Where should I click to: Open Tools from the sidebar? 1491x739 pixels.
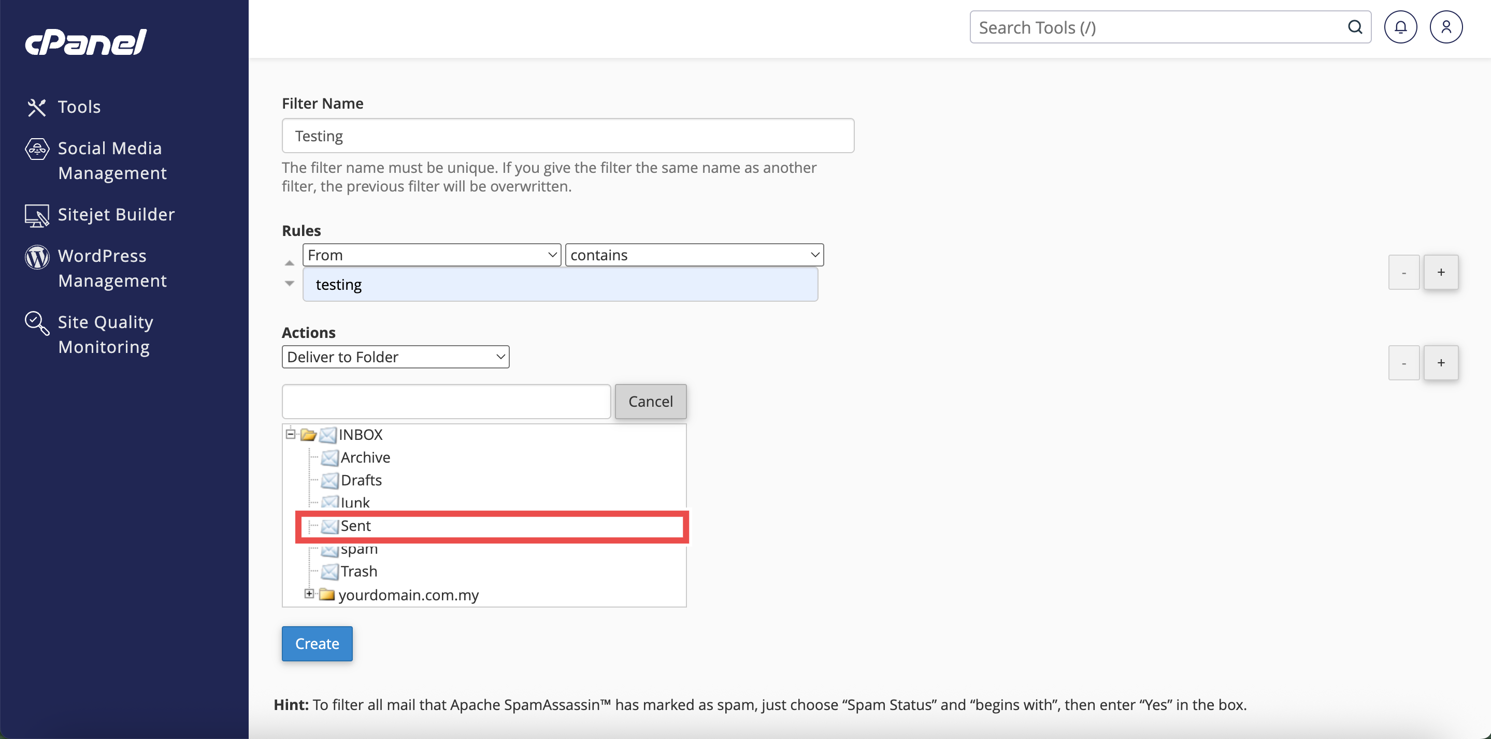tap(79, 107)
